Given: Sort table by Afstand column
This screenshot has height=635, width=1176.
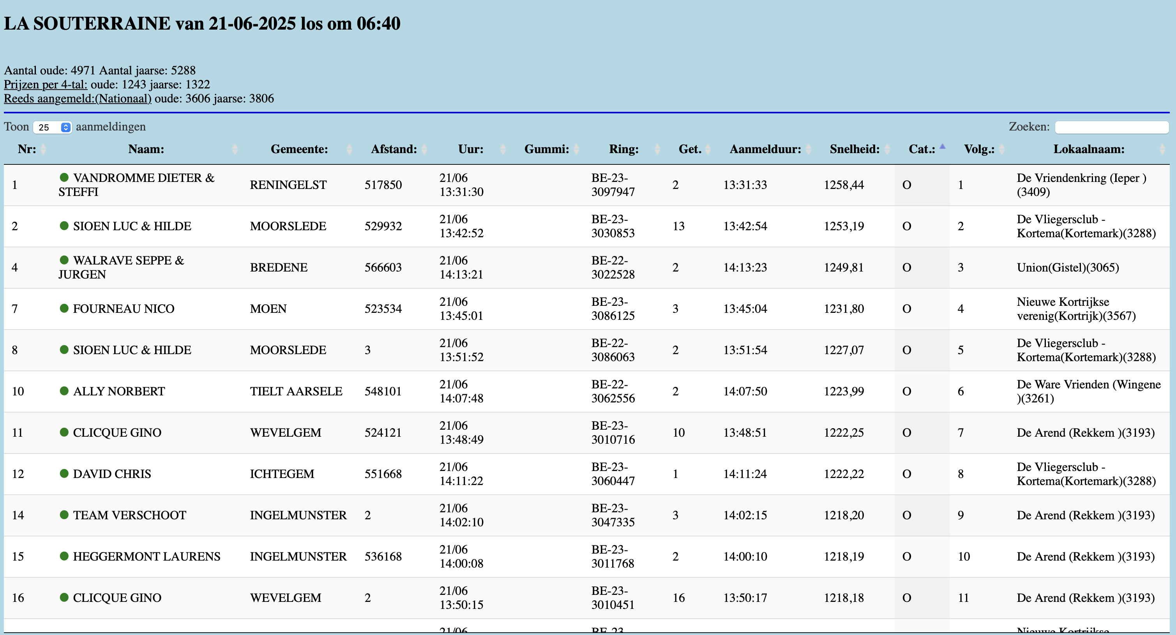Looking at the screenshot, I should click(394, 149).
